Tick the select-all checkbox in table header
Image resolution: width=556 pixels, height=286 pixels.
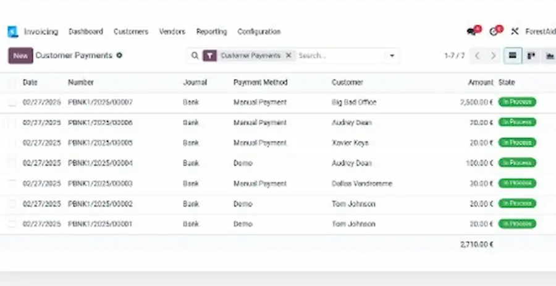(x=12, y=83)
